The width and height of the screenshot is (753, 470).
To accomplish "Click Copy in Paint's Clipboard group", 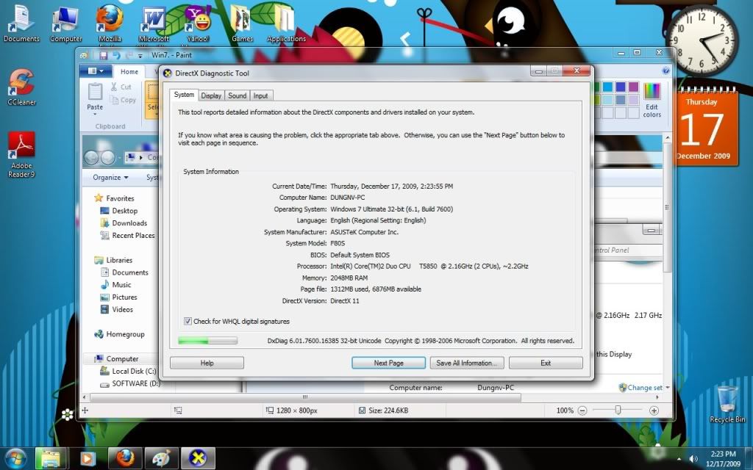I will [x=123, y=100].
